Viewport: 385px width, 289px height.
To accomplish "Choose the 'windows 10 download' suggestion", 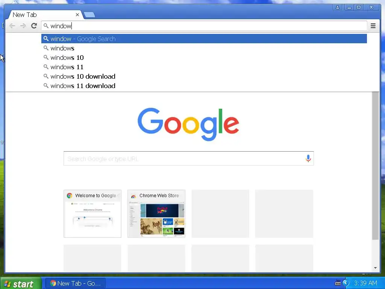I will point(204,76).
